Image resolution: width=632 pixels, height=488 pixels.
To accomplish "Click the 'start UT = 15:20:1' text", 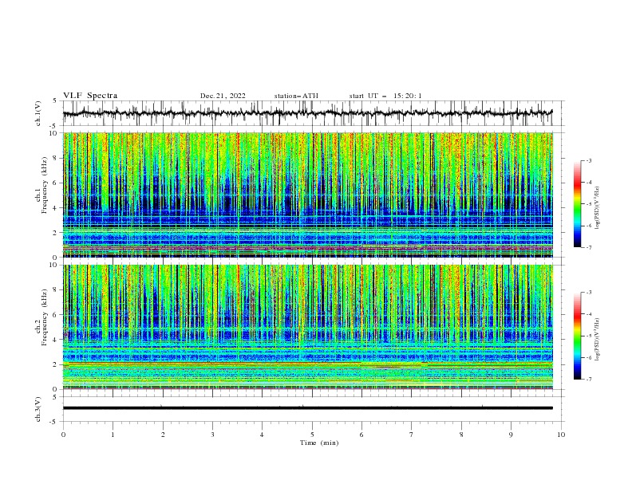I will coord(385,96).
